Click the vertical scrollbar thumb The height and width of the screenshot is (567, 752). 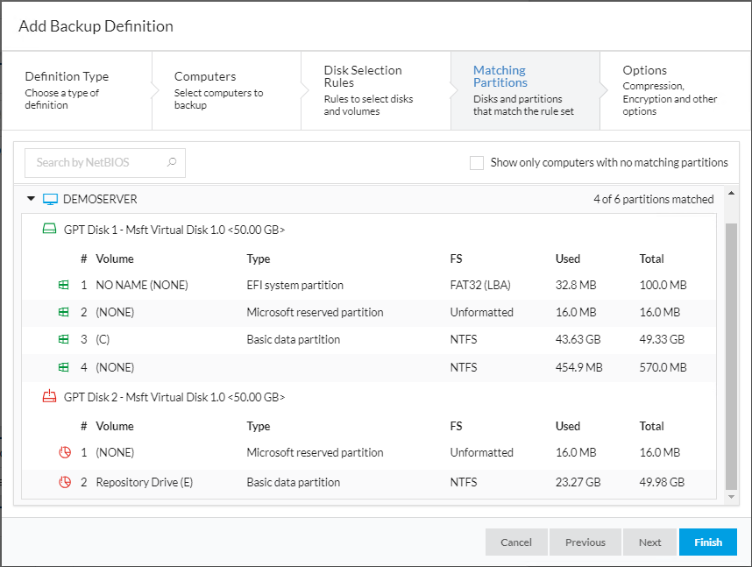click(x=732, y=351)
